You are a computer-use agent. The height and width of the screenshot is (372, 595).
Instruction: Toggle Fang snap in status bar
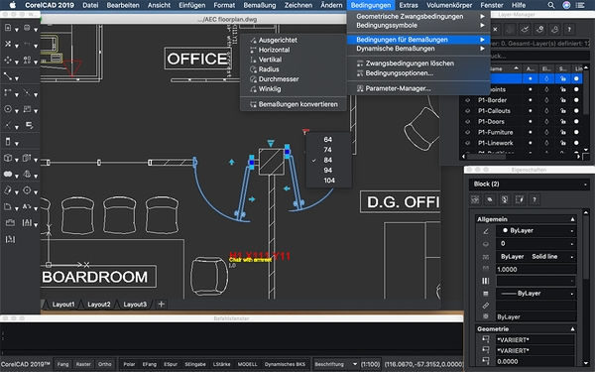pyautogui.click(x=63, y=364)
